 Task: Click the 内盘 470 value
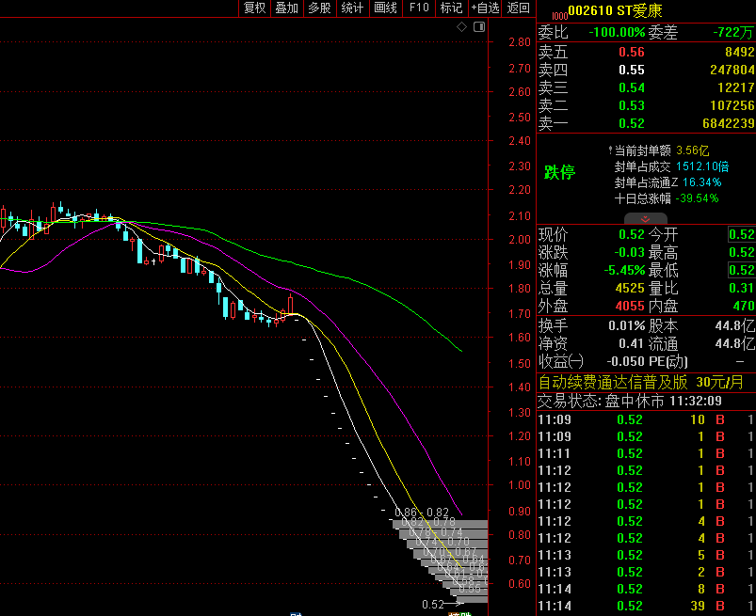743,306
